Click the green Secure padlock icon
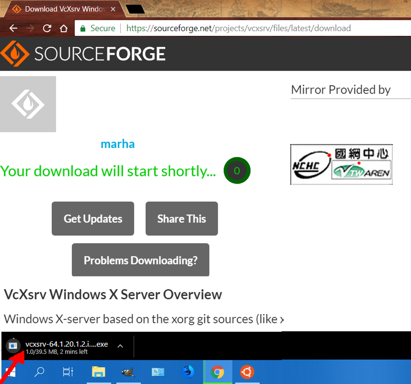Viewport: 411px width, 384px height. pyautogui.click(x=83, y=28)
